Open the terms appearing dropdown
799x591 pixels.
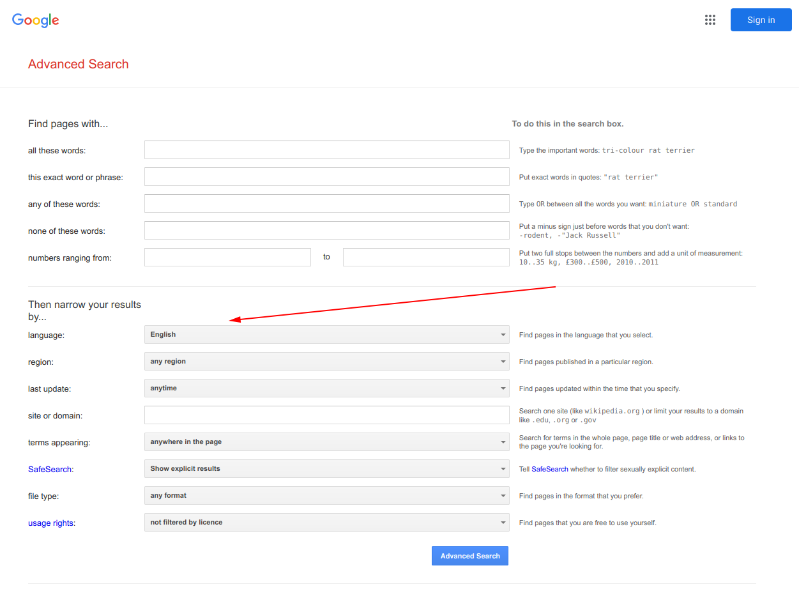pyautogui.click(x=327, y=442)
